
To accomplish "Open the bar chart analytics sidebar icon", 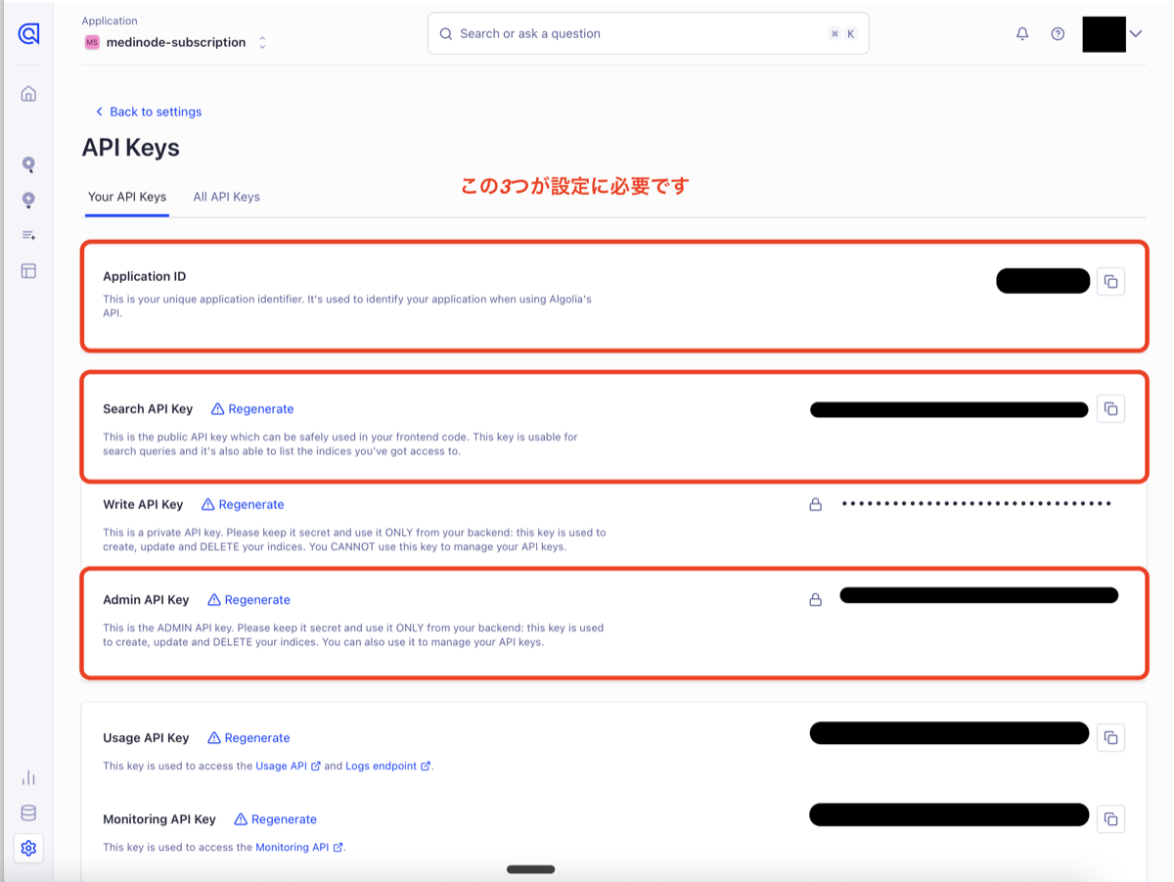I will (28, 777).
